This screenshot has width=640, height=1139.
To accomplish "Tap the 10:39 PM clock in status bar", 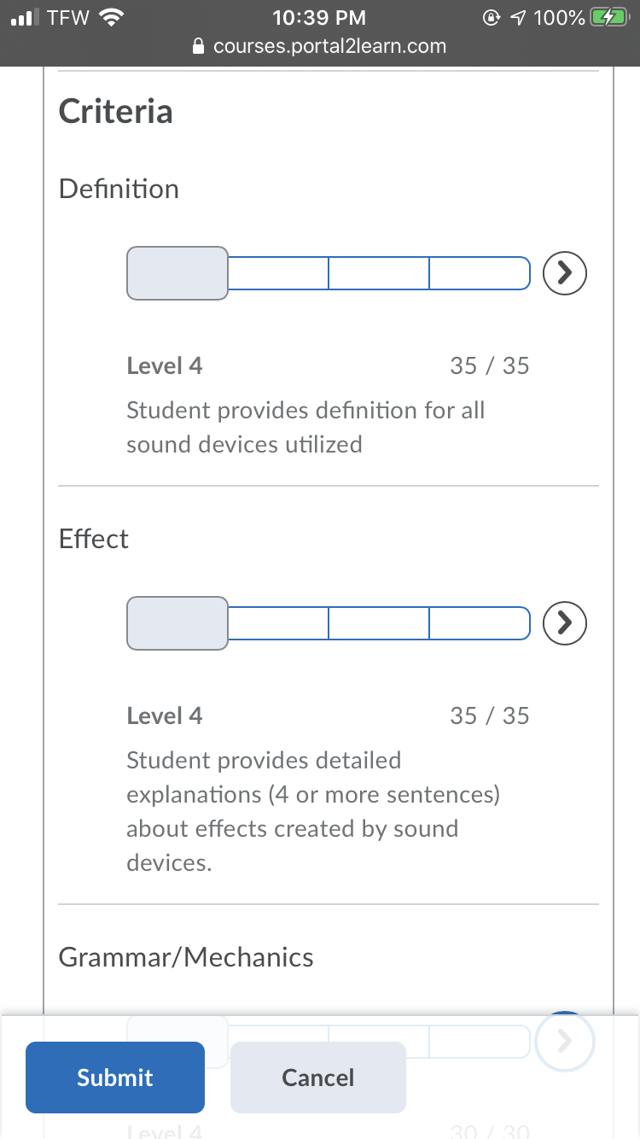I will 319,17.
